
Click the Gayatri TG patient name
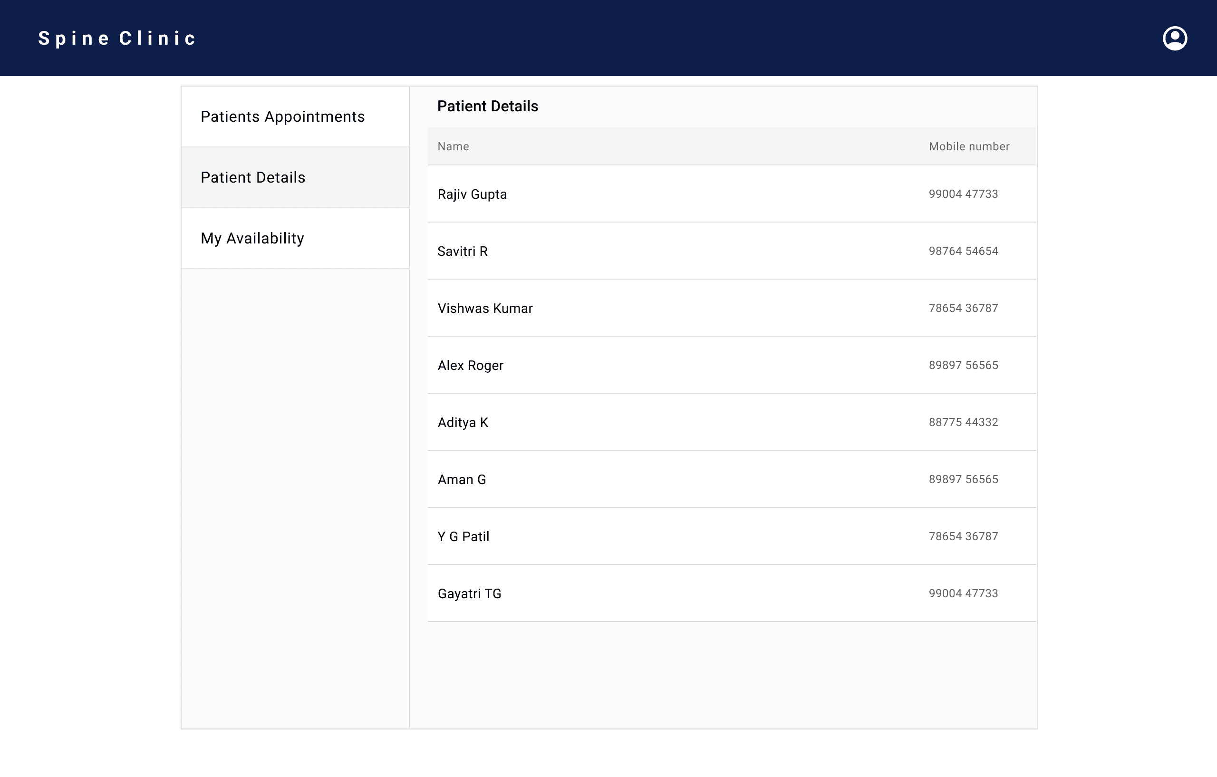click(469, 594)
